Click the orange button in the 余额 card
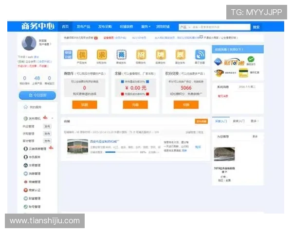Viewport: 292px width, 233px height. pyautogui.click(x=135, y=105)
